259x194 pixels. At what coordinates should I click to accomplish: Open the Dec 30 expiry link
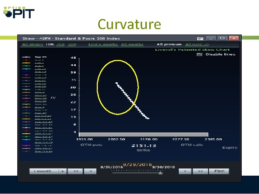tap(41, 113)
